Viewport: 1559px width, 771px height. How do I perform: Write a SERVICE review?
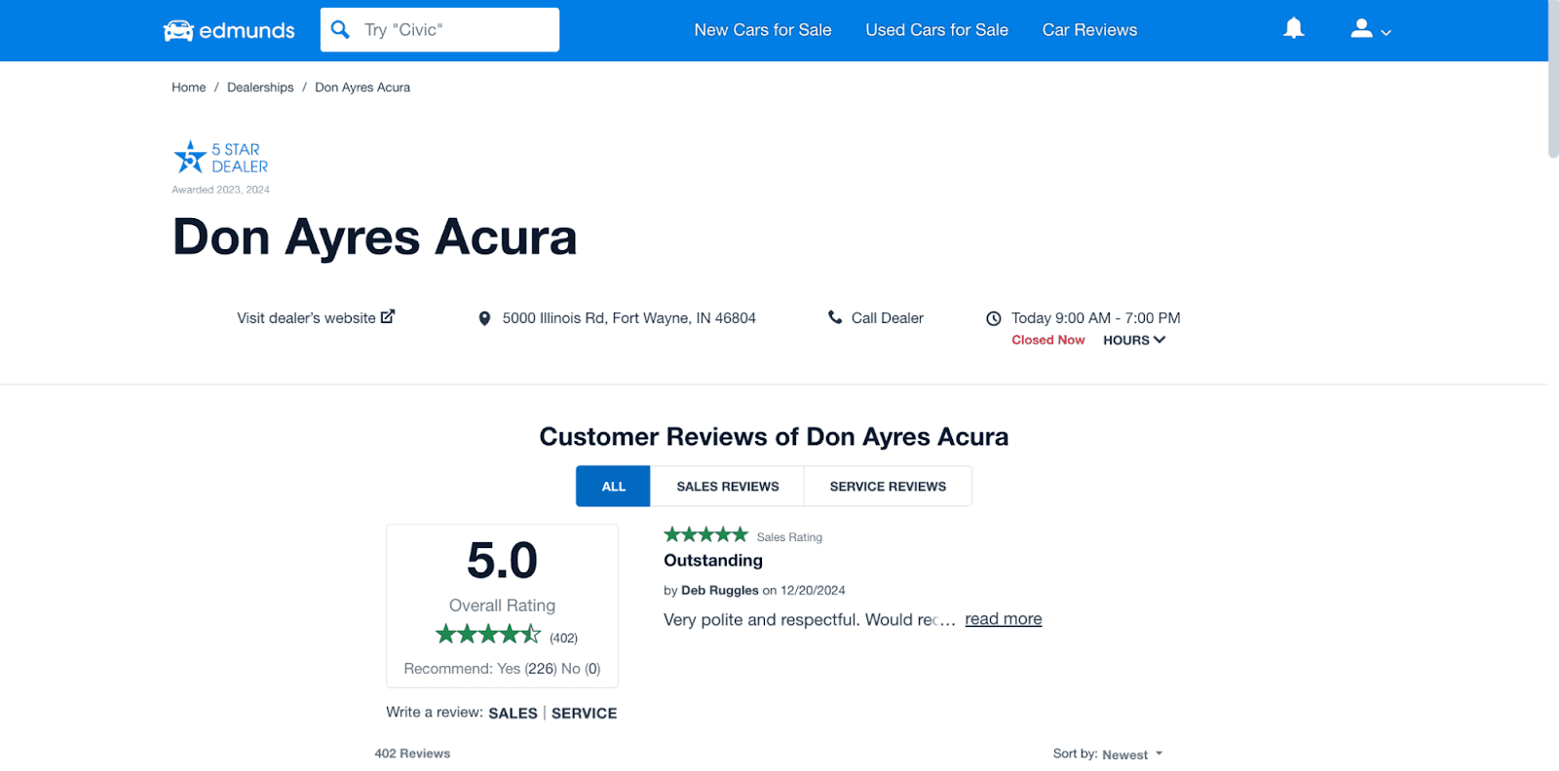coord(584,714)
